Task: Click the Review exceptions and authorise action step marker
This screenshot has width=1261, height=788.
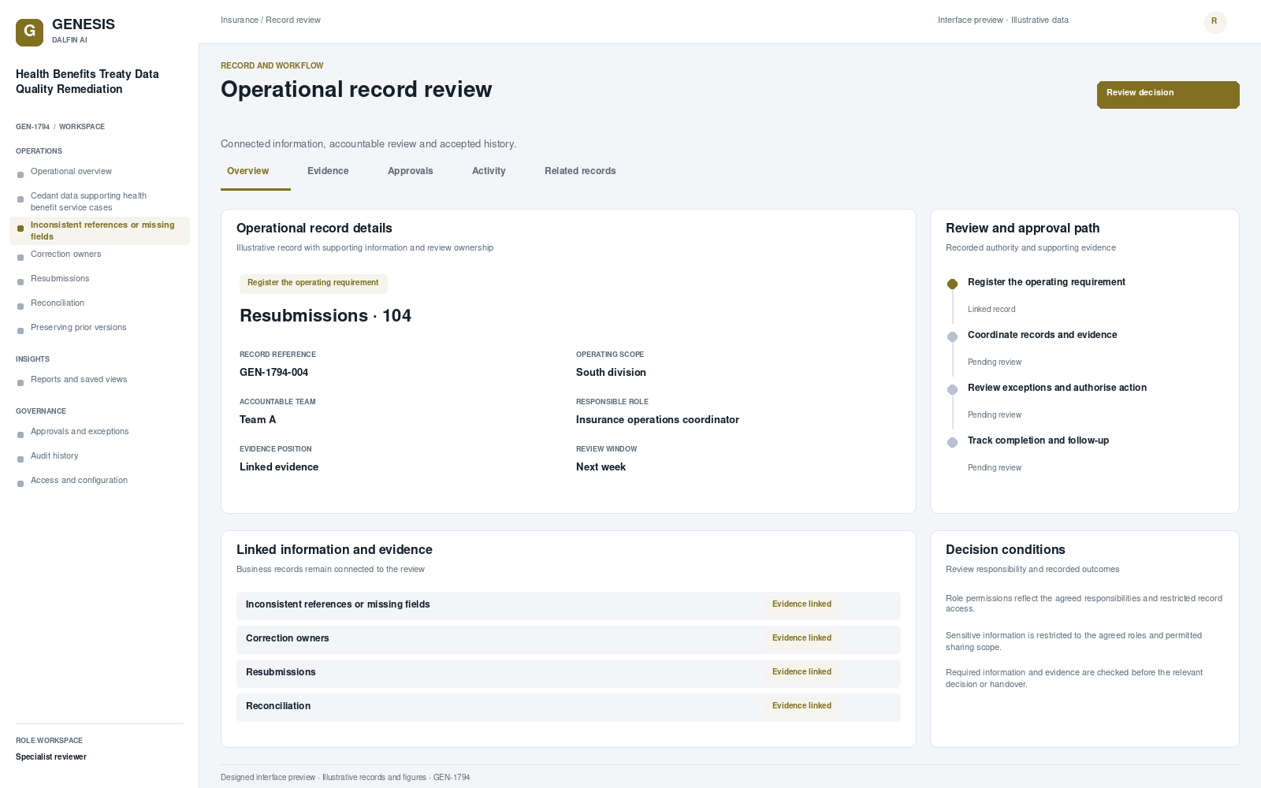Action: (x=952, y=389)
